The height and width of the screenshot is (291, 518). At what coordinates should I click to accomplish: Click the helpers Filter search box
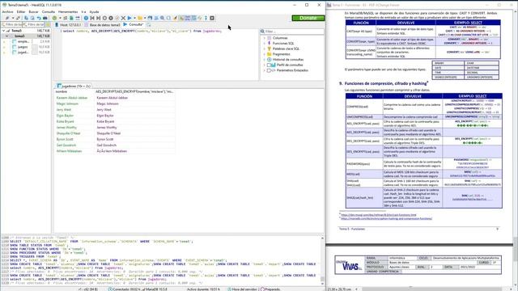tap(292, 32)
